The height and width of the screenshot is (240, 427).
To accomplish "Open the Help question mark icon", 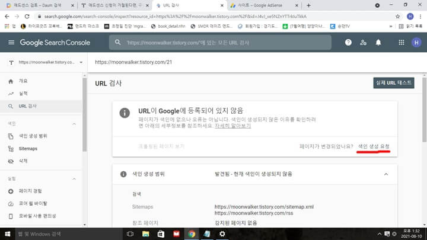I will coord(348,43).
